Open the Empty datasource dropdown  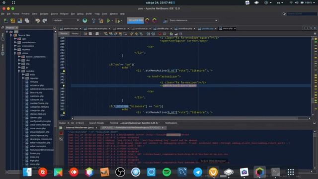coord(193,20)
